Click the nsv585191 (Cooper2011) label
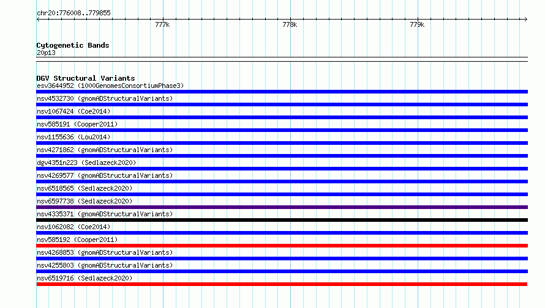 pos(77,124)
